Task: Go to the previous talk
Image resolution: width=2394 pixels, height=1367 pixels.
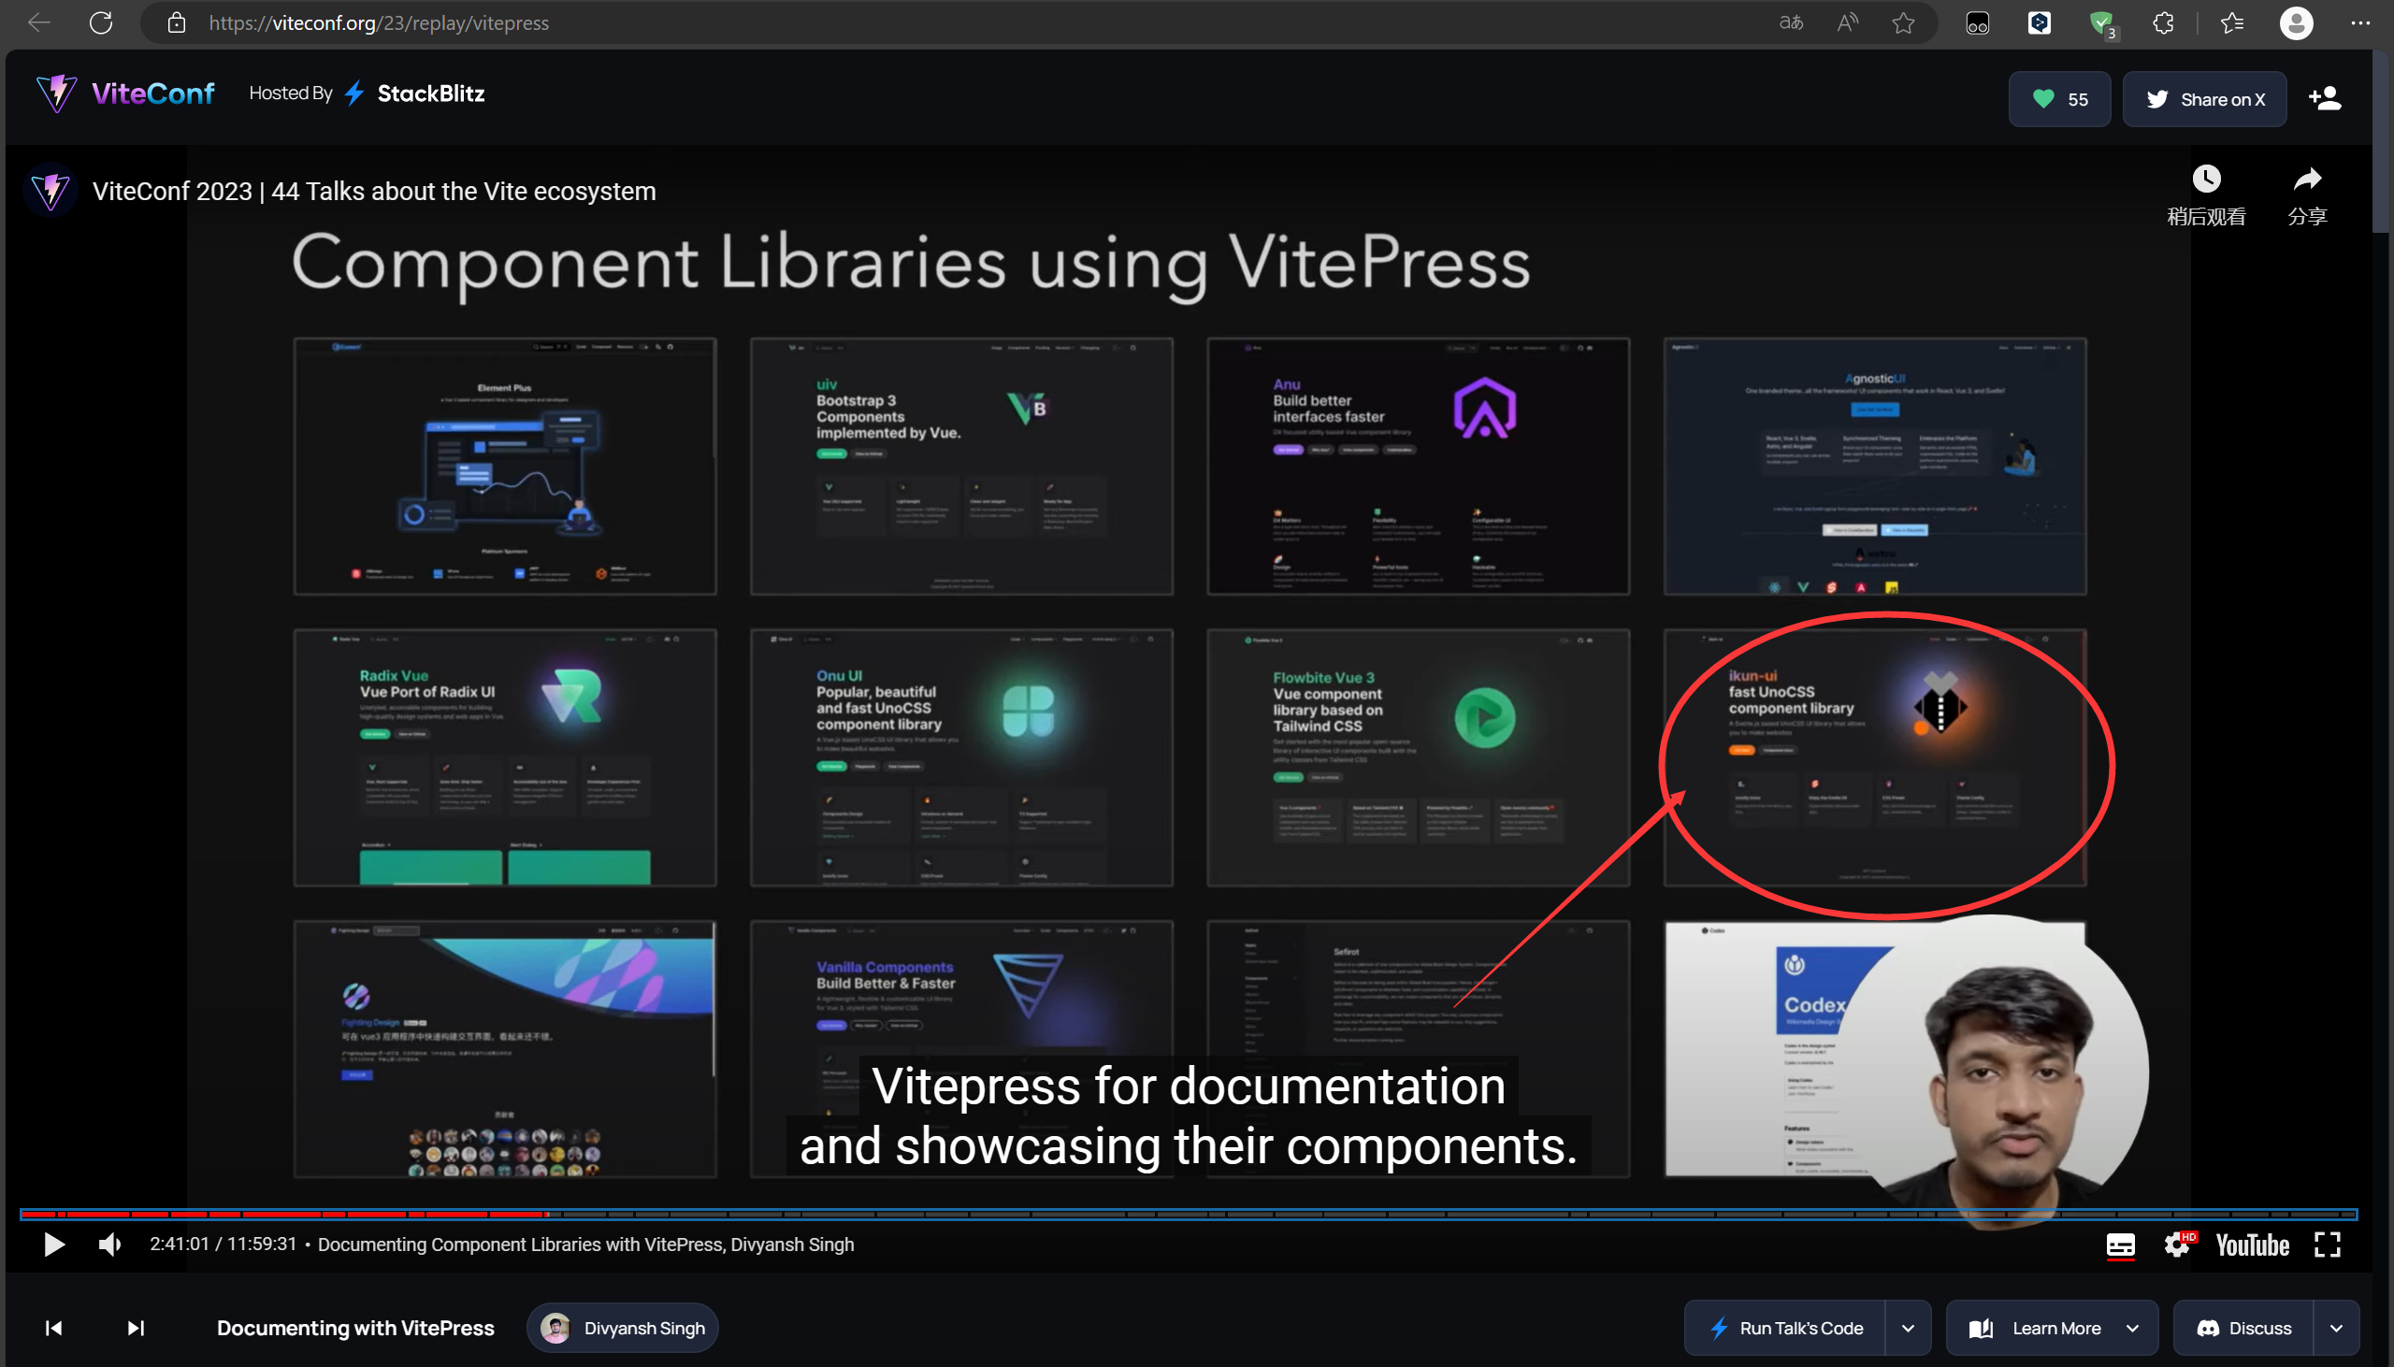Action: click(53, 1328)
